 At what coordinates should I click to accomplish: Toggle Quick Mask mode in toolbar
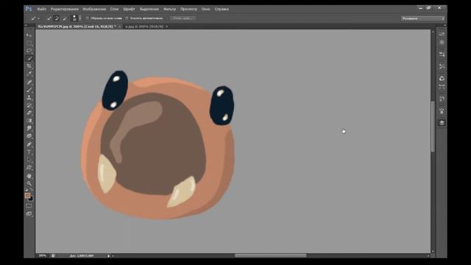point(29,206)
